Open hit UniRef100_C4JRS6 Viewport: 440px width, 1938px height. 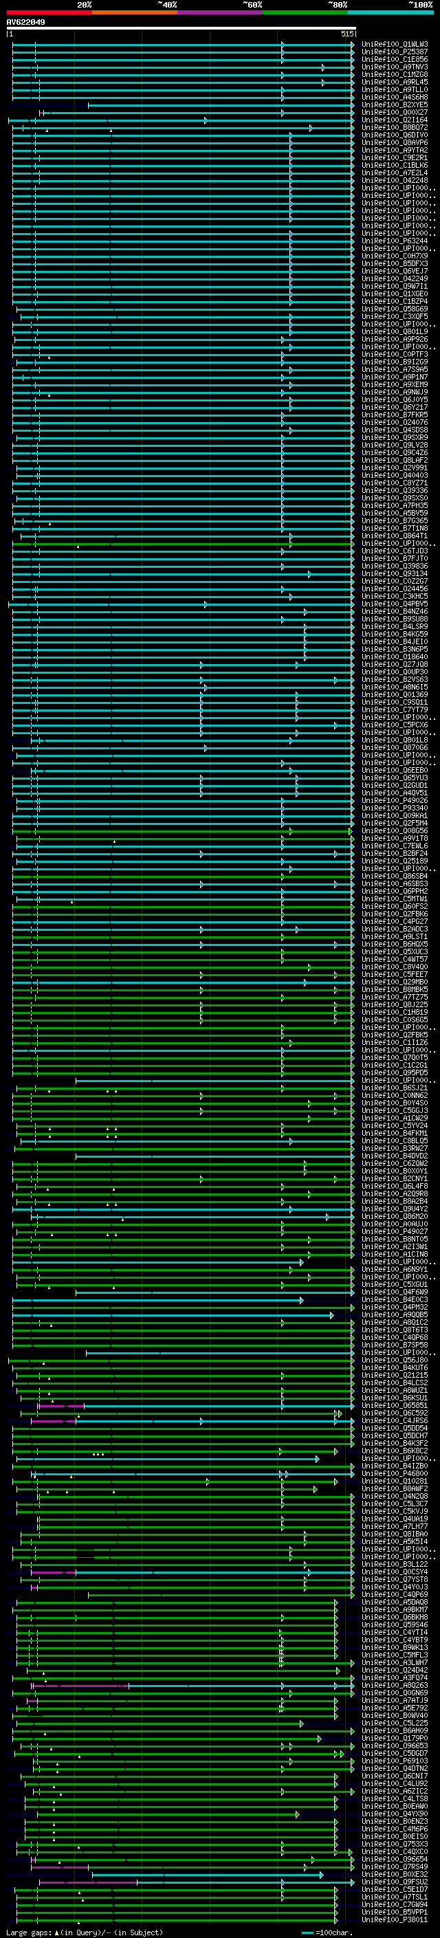pyautogui.click(x=395, y=1420)
